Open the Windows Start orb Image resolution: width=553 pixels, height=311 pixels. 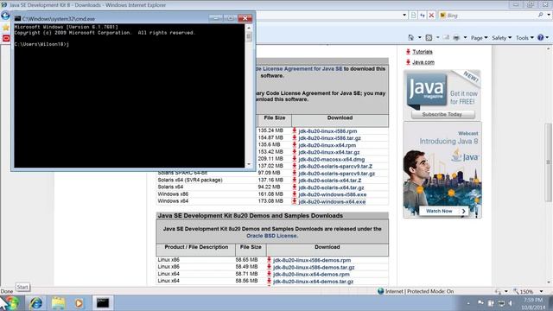coord(11,303)
